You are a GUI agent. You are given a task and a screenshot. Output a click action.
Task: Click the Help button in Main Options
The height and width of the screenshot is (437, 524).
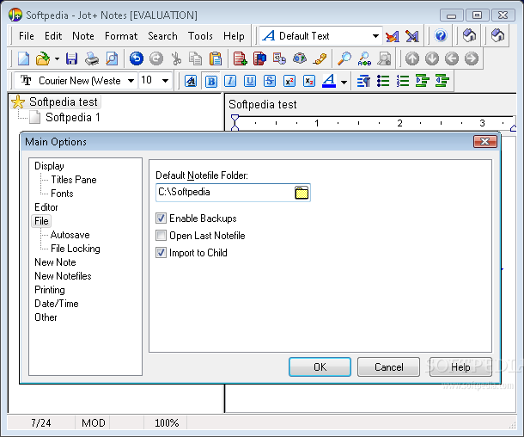tap(460, 367)
